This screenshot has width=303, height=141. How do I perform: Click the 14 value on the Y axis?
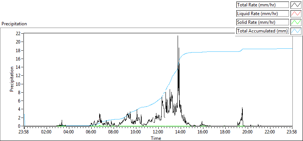click(18, 67)
